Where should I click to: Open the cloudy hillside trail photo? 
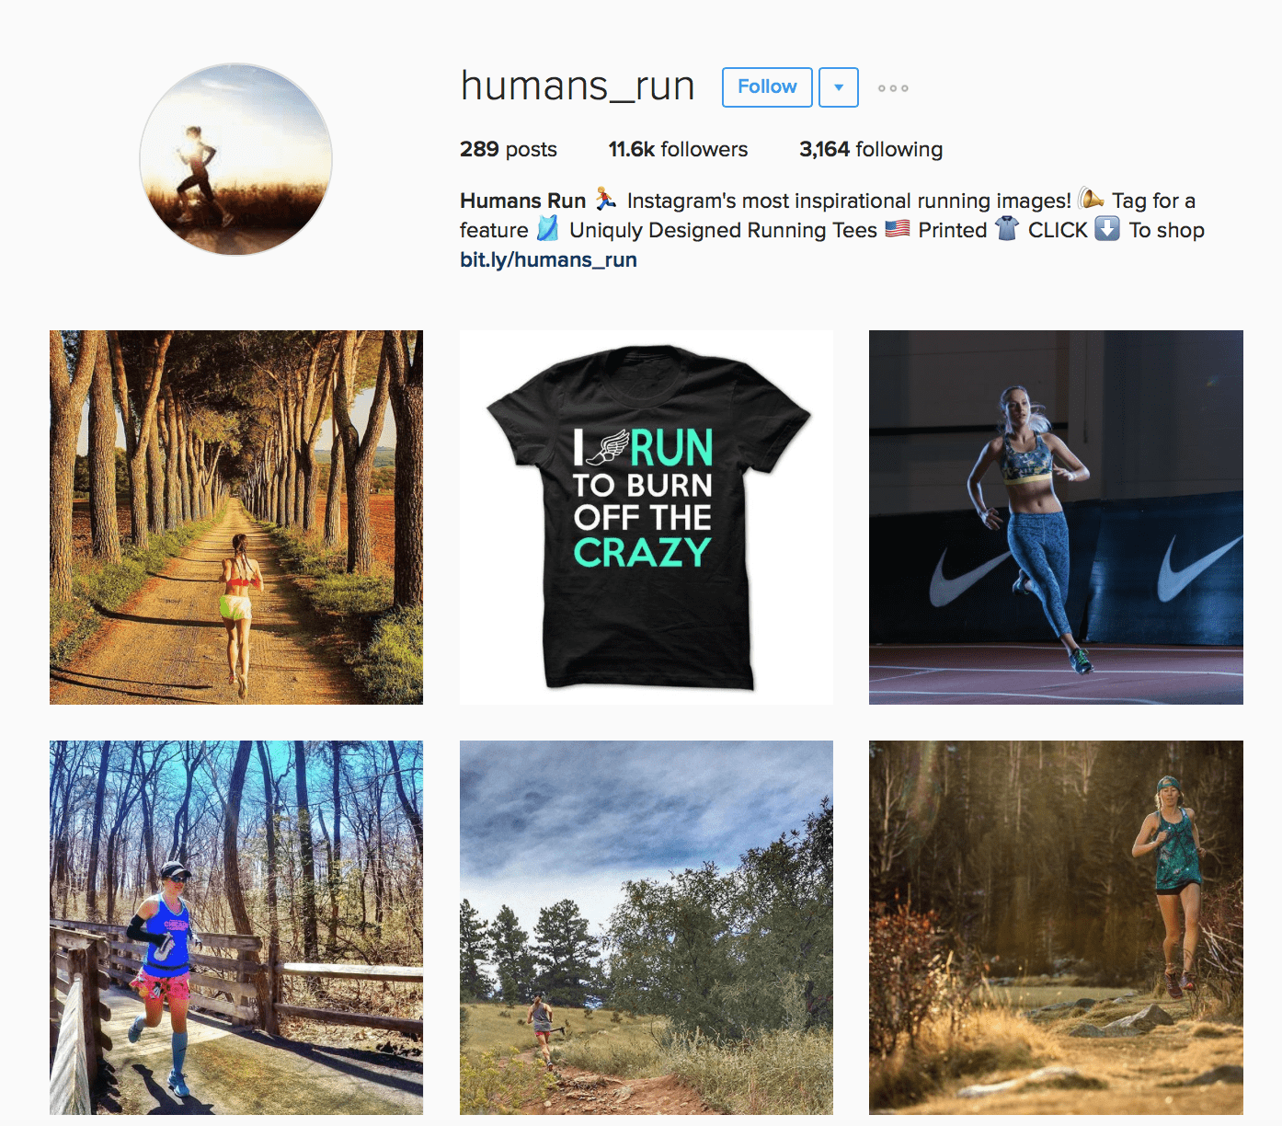pyautogui.click(x=647, y=927)
